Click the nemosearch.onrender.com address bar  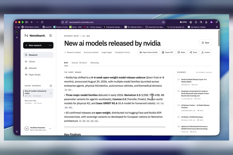click(113, 22)
